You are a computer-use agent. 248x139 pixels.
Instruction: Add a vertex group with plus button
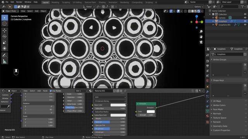point(245,64)
